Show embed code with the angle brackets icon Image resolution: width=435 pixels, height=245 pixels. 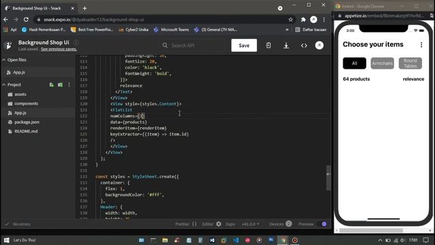click(x=304, y=46)
